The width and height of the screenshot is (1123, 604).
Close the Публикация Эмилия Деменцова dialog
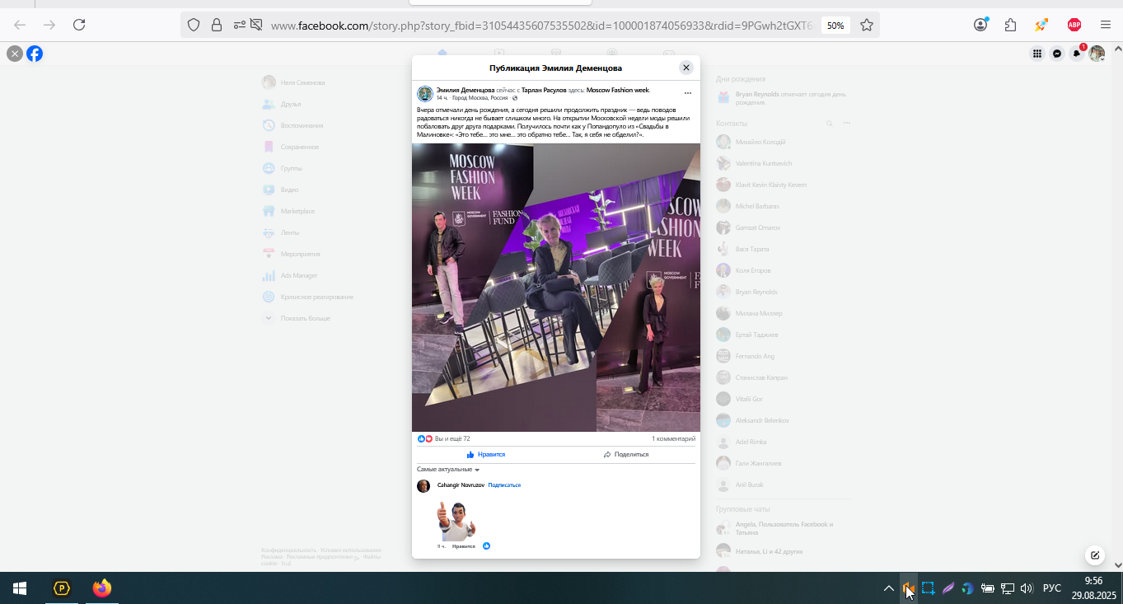point(685,68)
